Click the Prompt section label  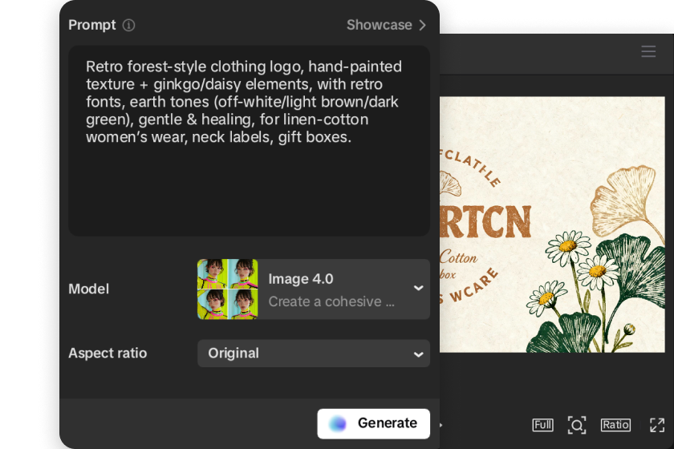tap(92, 25)
